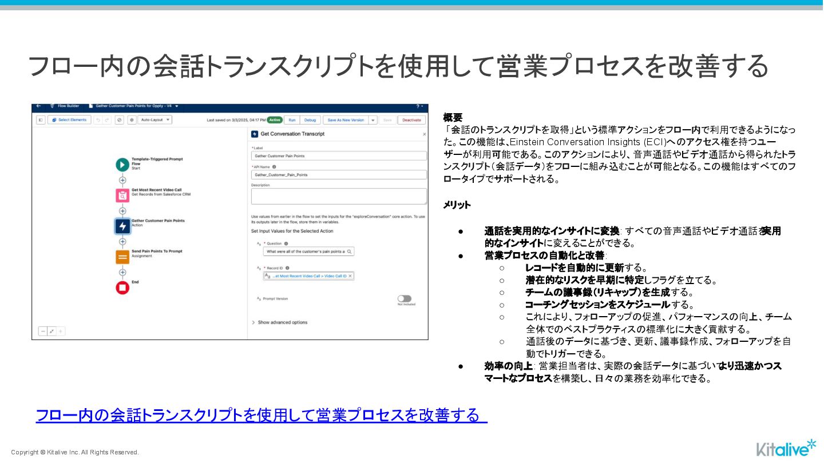Screen dimensions: 824x463
Task: Click the plus connector below Get Most Recent Video Call
Action: 122,211
